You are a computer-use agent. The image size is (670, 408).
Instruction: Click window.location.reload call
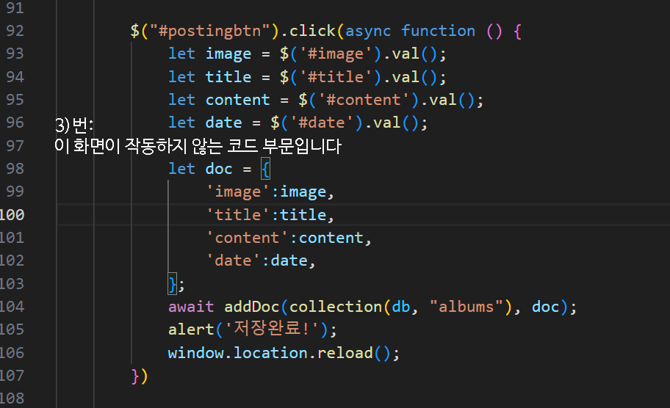tap(270, 353)
